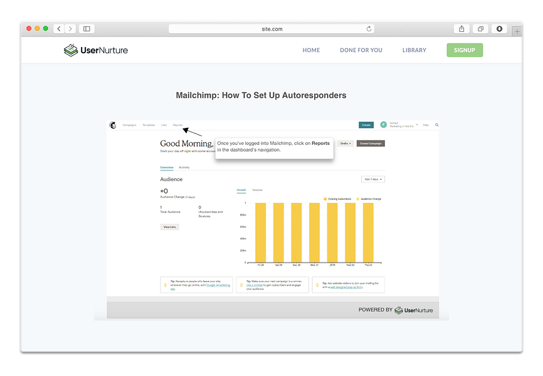
Task: Click the Good Morning greeting text
Action: point(186,144)
